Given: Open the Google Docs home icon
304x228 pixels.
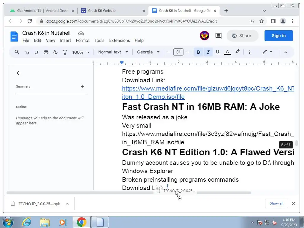Looking at the screenshot, I should [14, 37].
